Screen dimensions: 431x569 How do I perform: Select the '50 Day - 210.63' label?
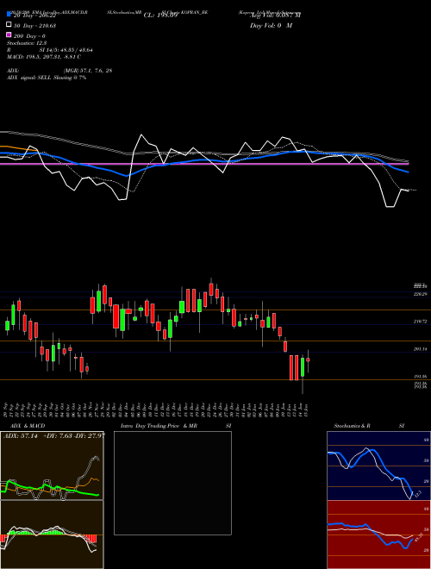pos(34,25)
